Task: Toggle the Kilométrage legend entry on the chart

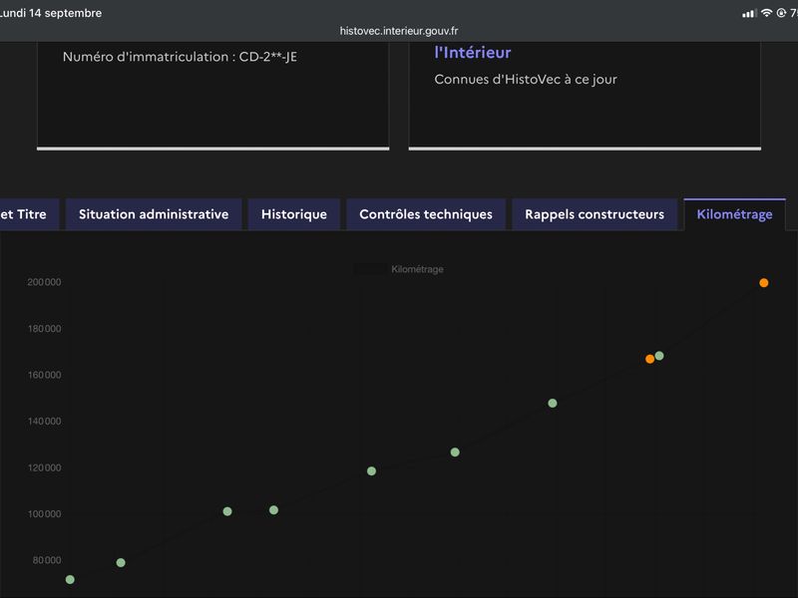Action: [399, 269]
